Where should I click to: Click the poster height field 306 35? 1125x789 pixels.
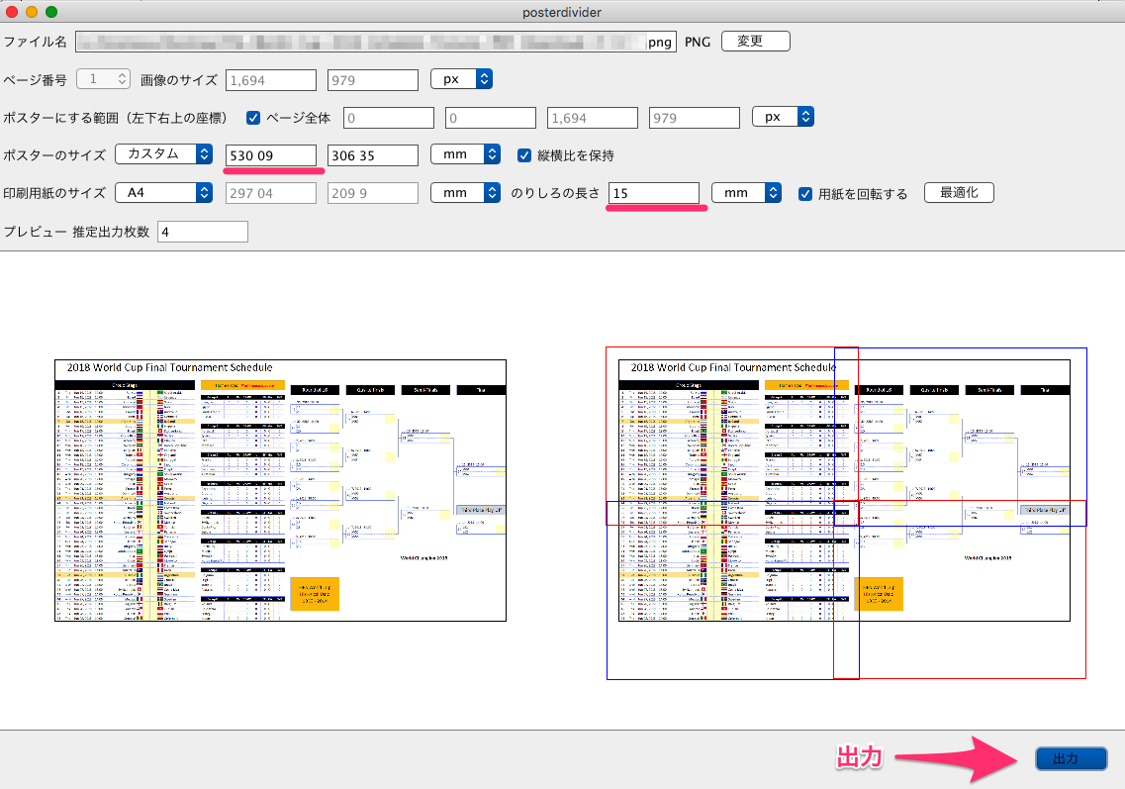(x=372, y=155)
